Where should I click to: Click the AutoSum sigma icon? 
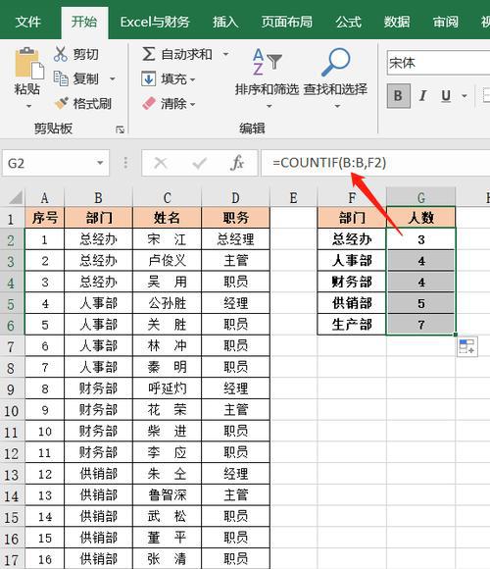(x=148, y=54)
